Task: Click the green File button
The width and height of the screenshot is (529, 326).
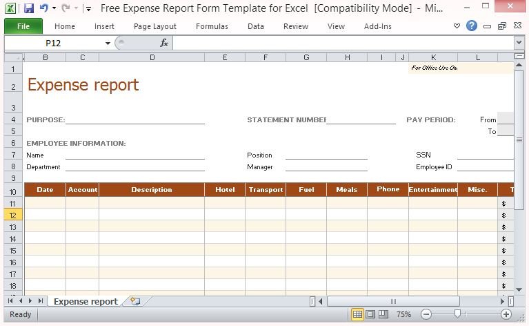Action: pyautogui.click(x=23, y=26)
